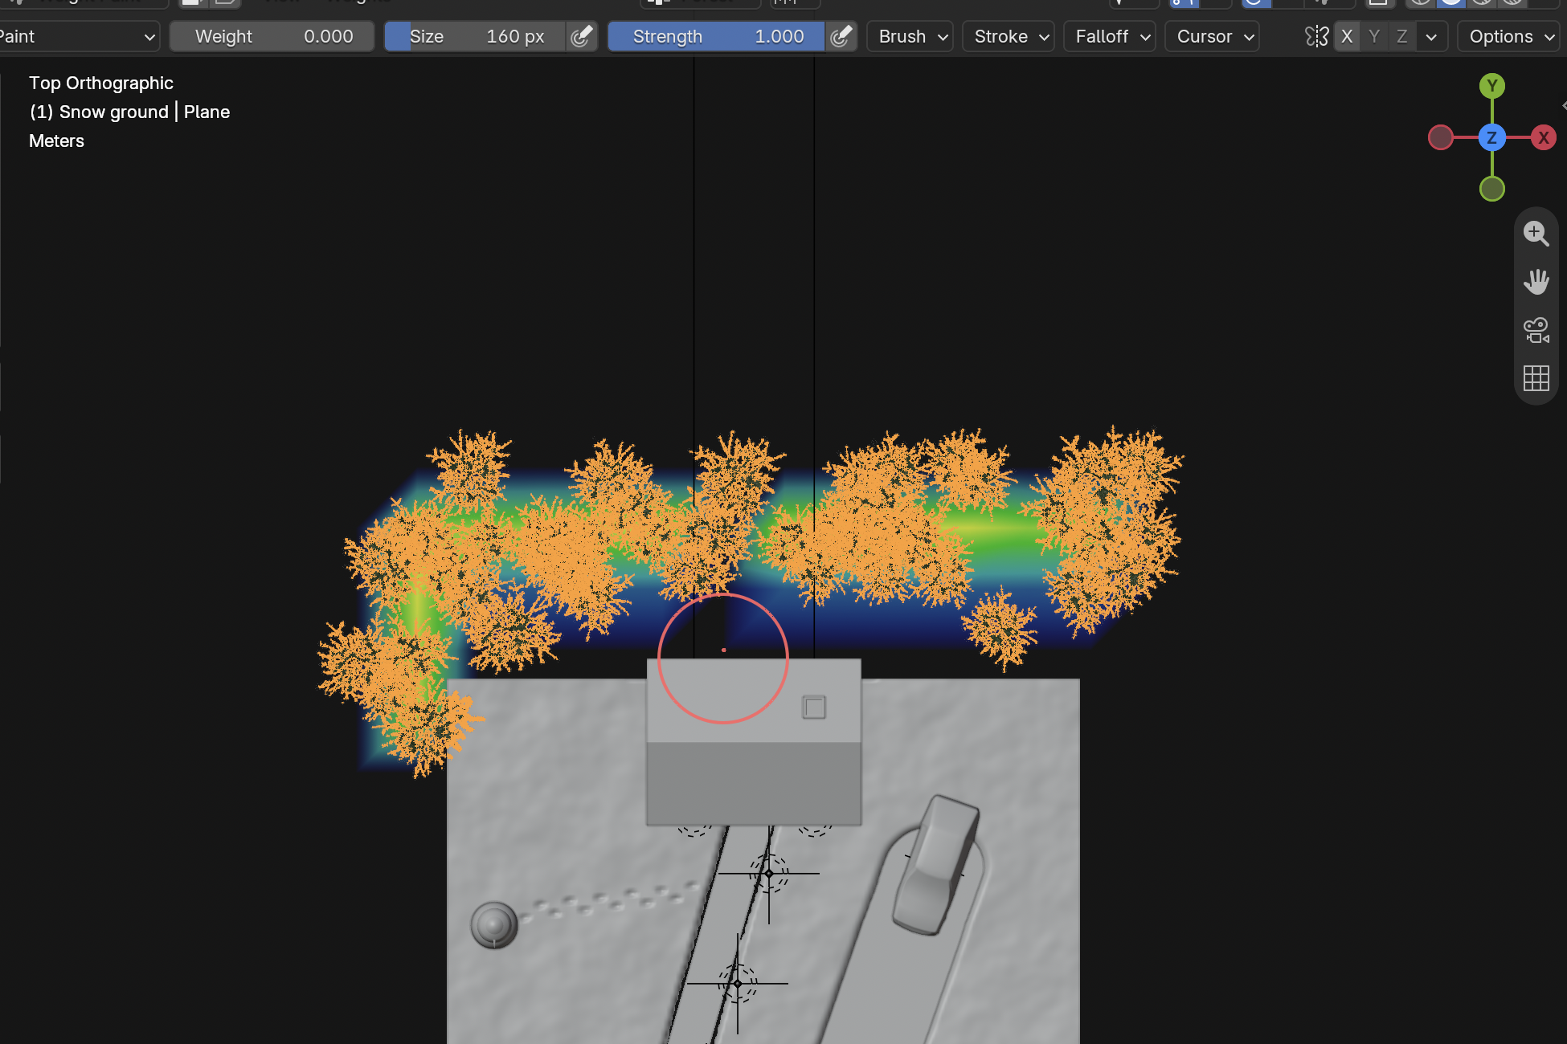Click the symmetry butterfly icon beside X
This screenshot has width=1567, height=1044.
(x=1316, y=37)
